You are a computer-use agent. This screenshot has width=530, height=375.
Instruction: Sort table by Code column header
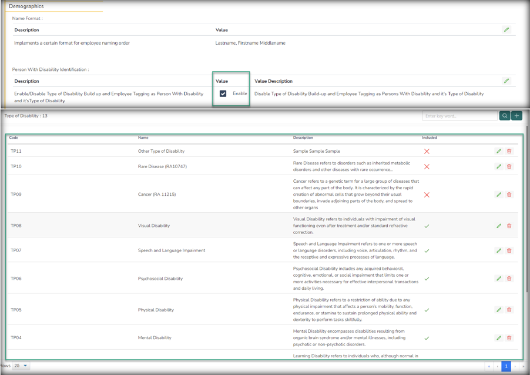(x=14, y=138)
